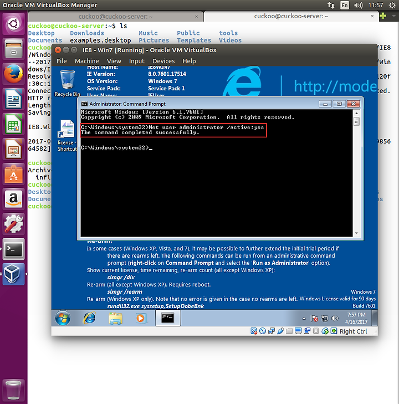
Task: Open the Files manager in the launcher
Action: tap(13, 49)
